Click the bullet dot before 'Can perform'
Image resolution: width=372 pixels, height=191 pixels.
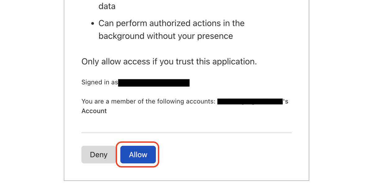(93, 24)
